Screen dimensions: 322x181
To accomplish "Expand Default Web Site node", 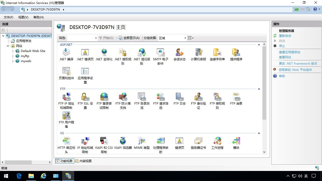I will coord(13,51).
